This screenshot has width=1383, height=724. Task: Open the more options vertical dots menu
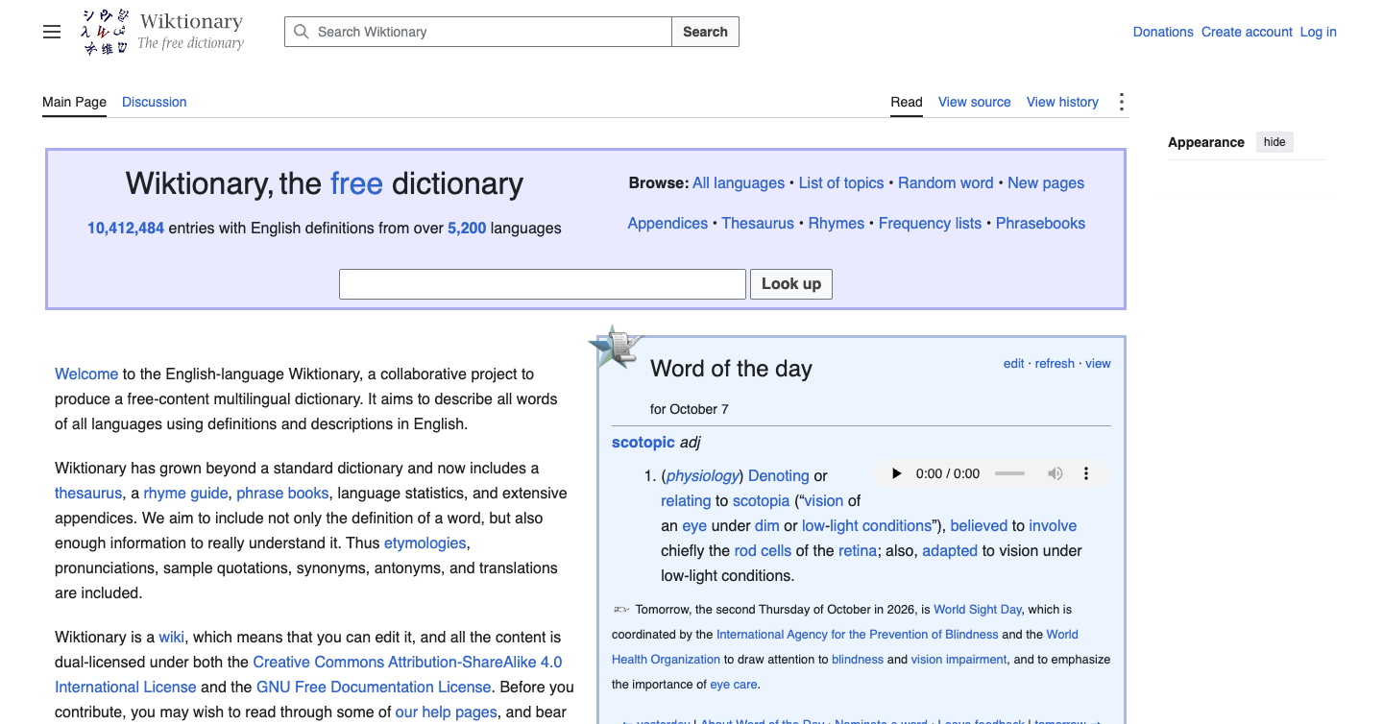click(x=1121, y=102)
